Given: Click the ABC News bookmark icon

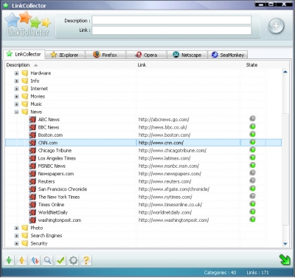Looking at the screenshot, I should click(32, 120).
